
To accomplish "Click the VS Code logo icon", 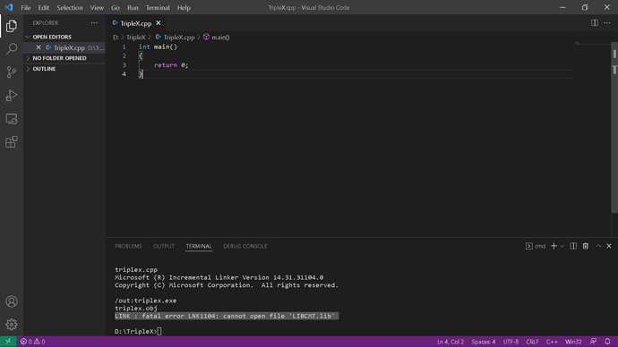I will [x=9, y=7].
